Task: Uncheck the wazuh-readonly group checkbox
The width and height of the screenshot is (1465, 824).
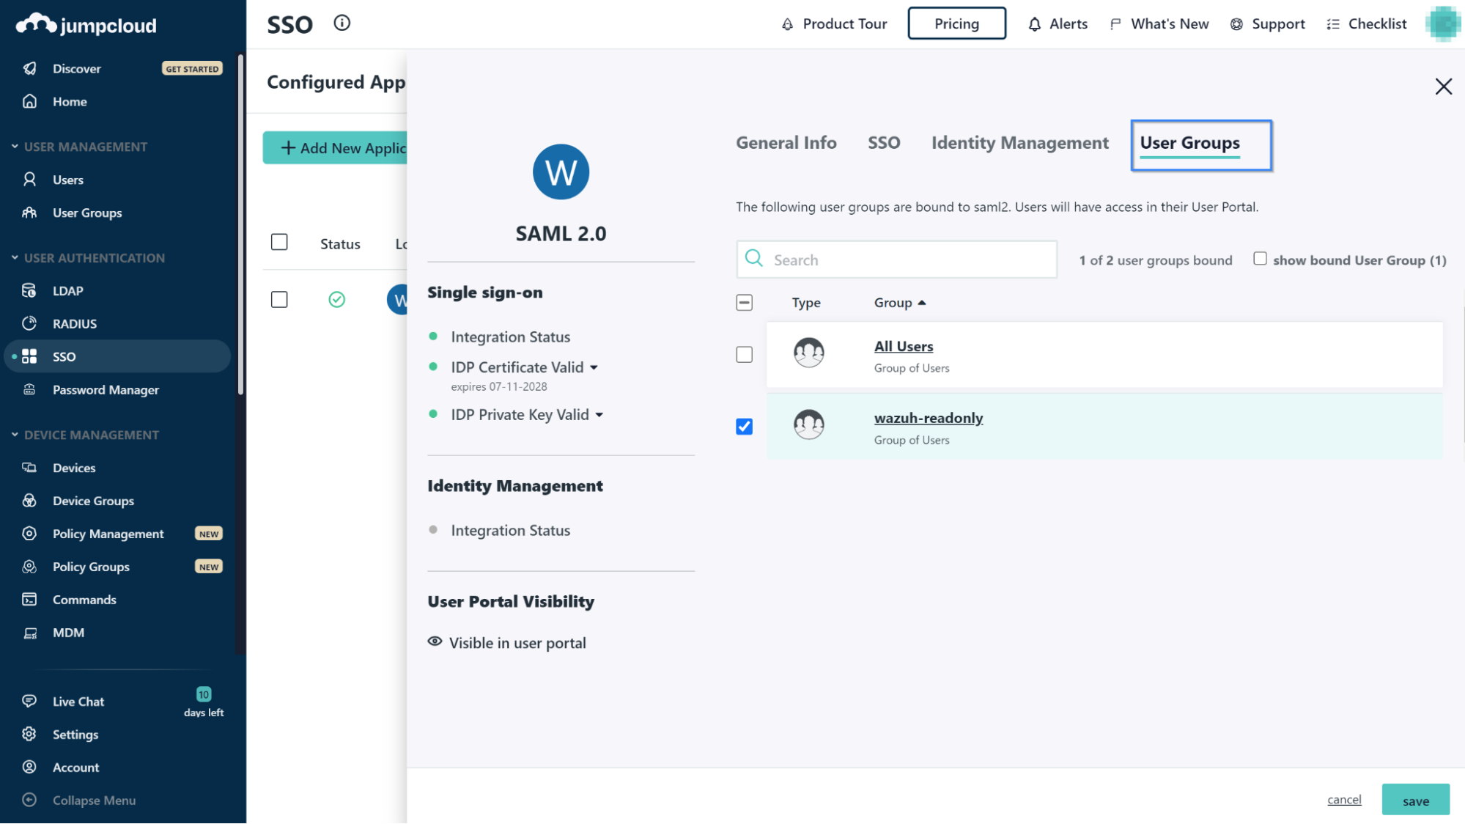Action: (x=744, y=427)
